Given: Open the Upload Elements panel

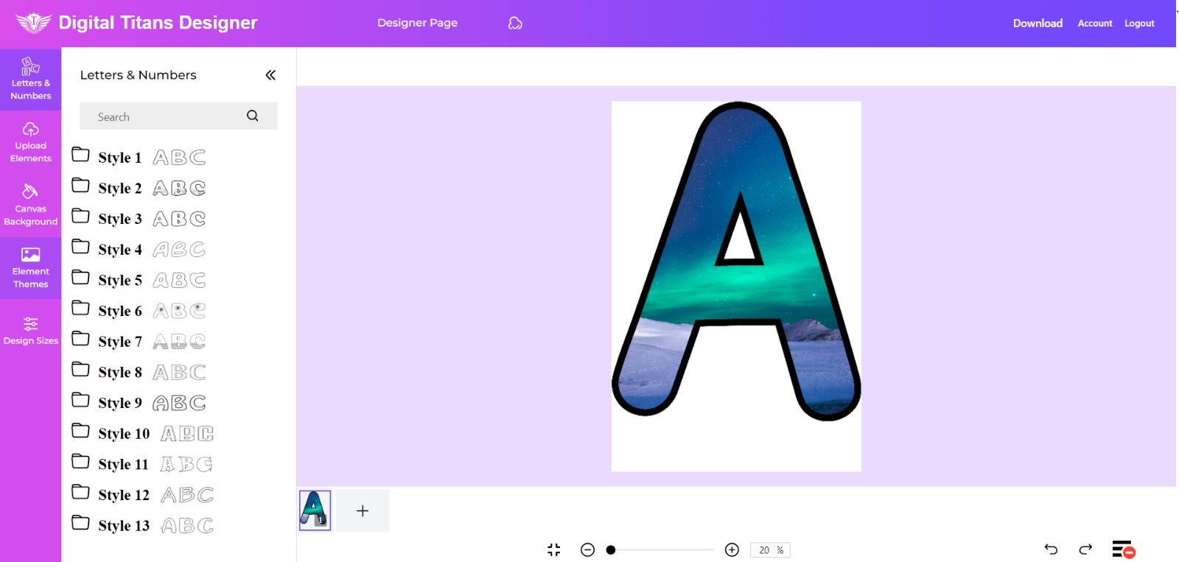Looking at the screenshot, I should pos(30,142).
